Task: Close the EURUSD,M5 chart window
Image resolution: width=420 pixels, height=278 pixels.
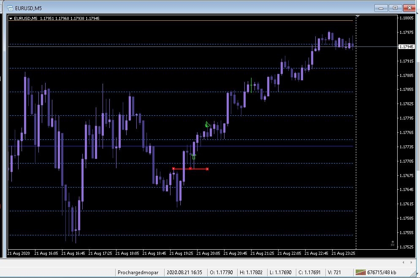Action: 409,8
